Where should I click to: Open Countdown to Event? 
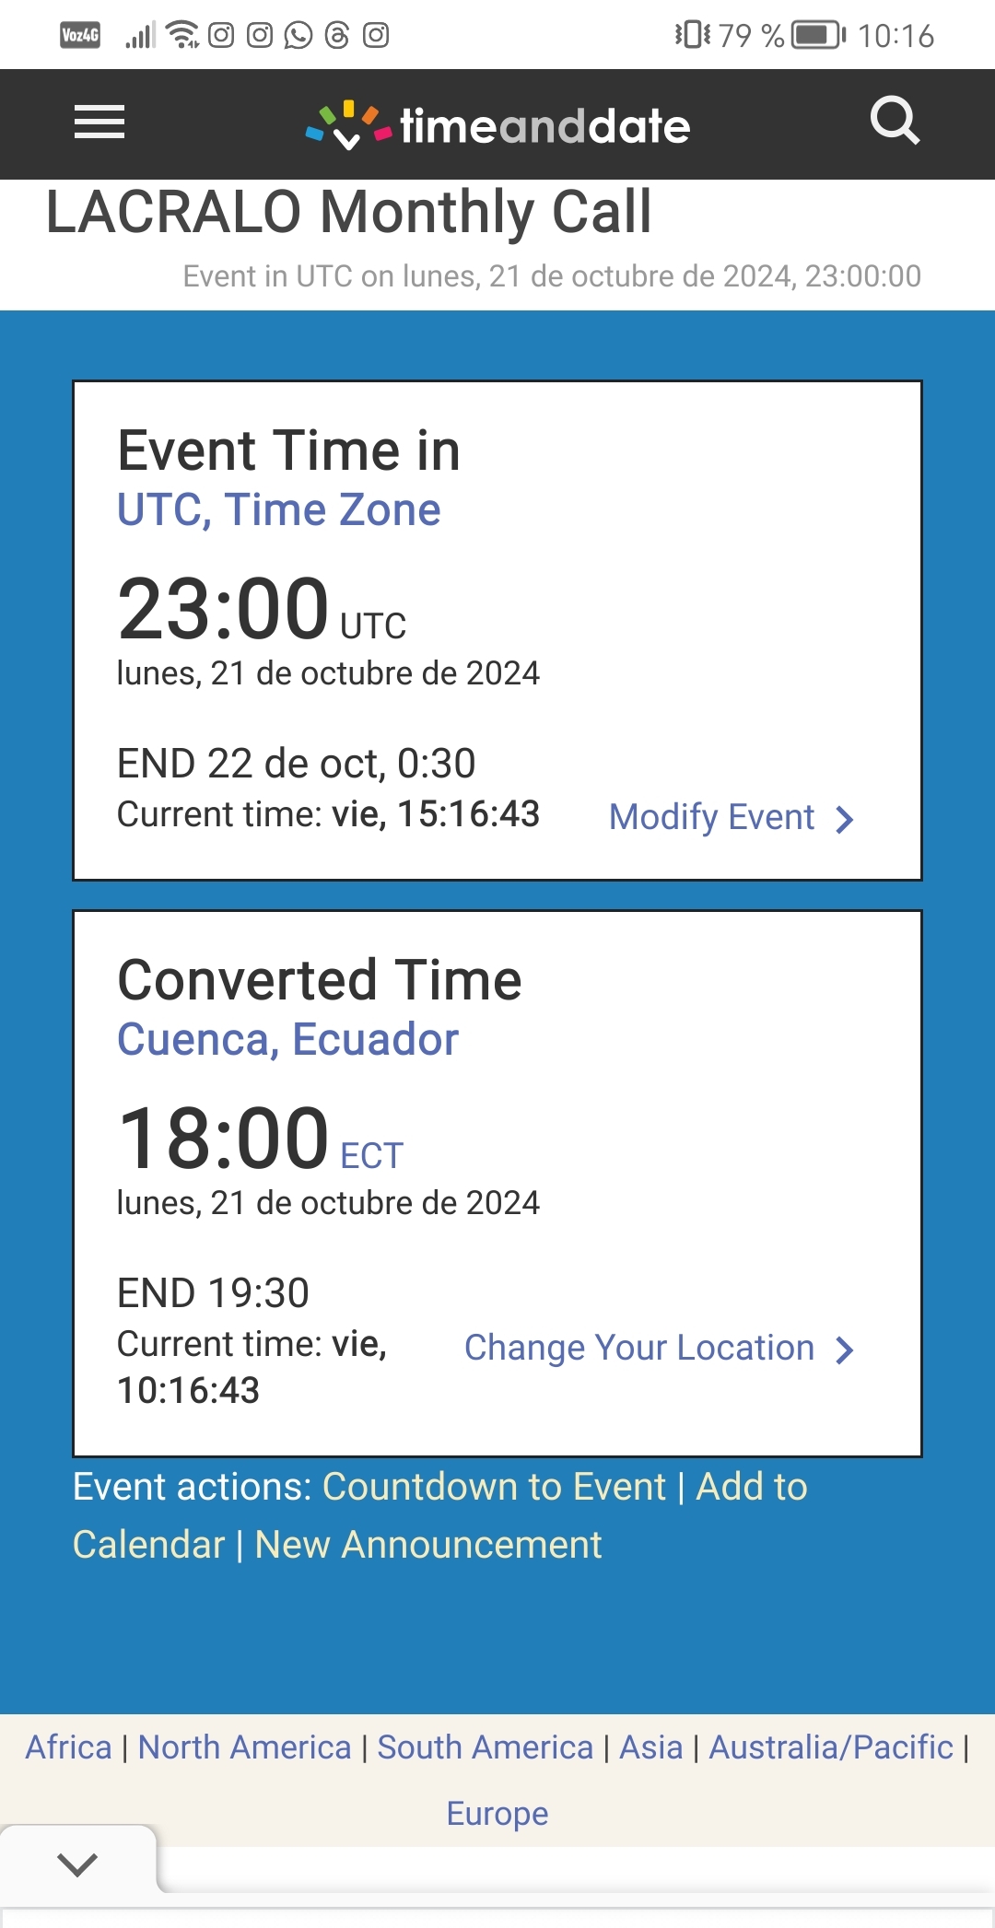coord(494,1487)
